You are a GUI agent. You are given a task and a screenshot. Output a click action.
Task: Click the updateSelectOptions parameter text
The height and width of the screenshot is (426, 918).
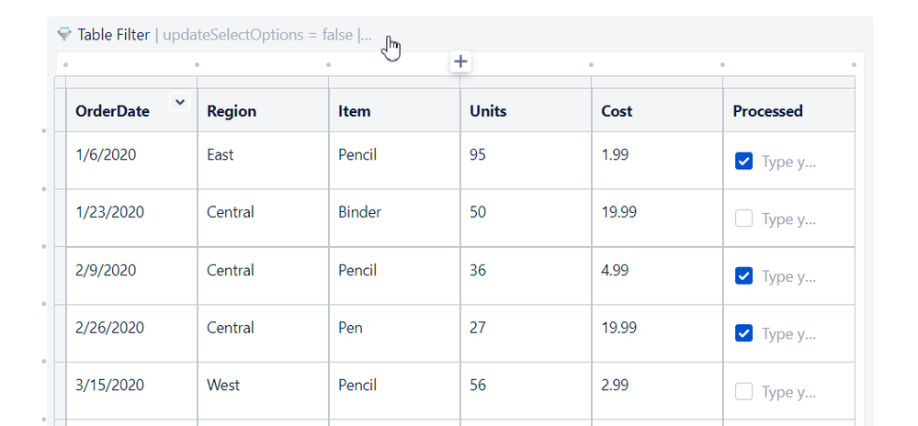tap(255, 35)
